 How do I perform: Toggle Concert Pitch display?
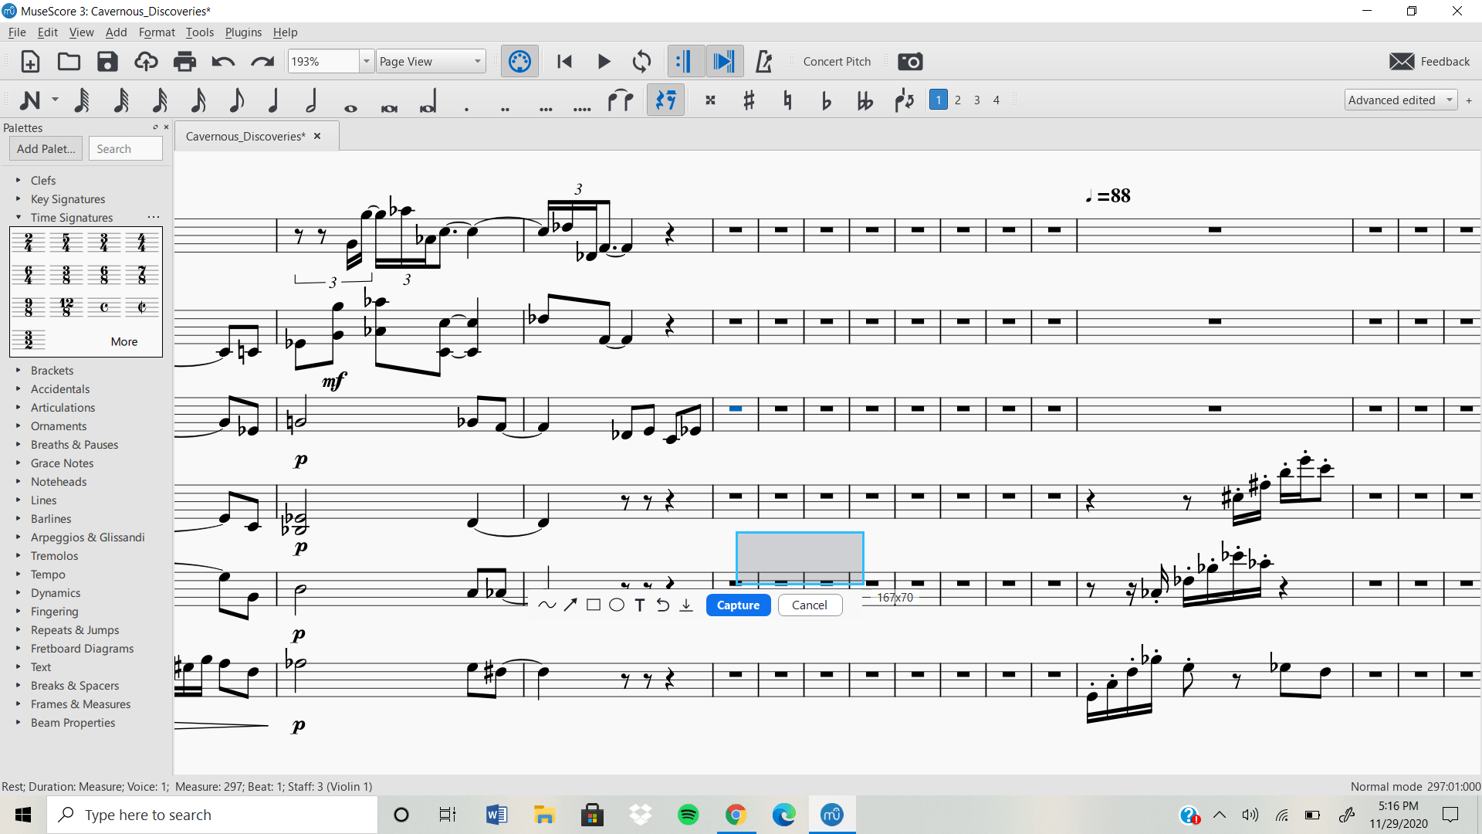[x=837, y=62]
